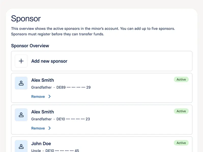Click the person avatar icon for DE89 sponsor

[21, 83]
